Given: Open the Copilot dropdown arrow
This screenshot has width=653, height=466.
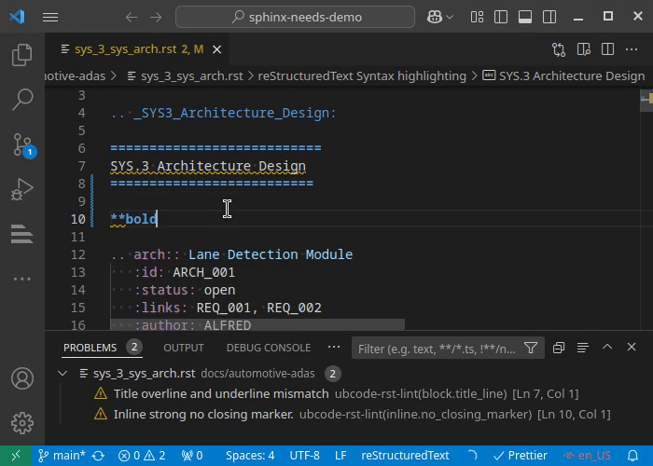Looking at the screenshot, I should pyautogui.click(x=452, y=17).
